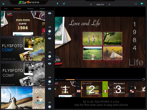Delete the FLYS FOTO ALBUM 1984 template

click(43, 34)
